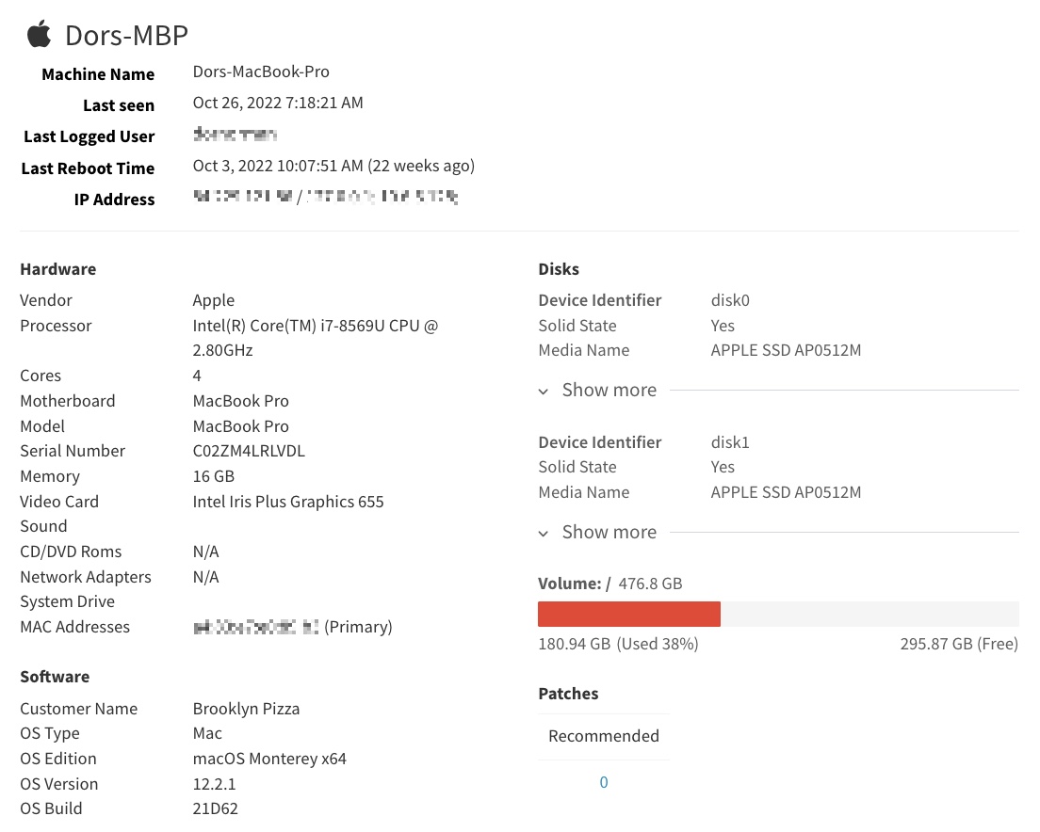
Task: Click the disk1 Solid State value Yes
Action: click(x=723, y=467)
